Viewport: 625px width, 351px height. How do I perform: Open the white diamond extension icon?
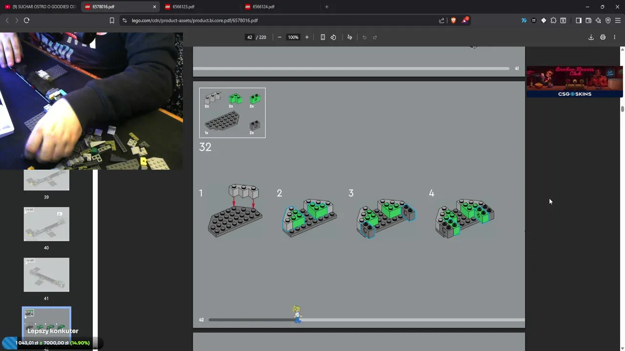(x=543, y=20)
